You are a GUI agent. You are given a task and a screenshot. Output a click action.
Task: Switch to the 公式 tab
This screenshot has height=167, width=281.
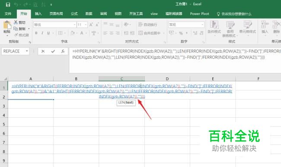(x=74, y=14)
